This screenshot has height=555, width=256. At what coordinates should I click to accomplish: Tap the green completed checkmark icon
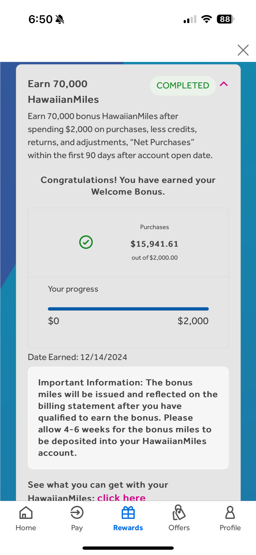click(x=86, y=242)
